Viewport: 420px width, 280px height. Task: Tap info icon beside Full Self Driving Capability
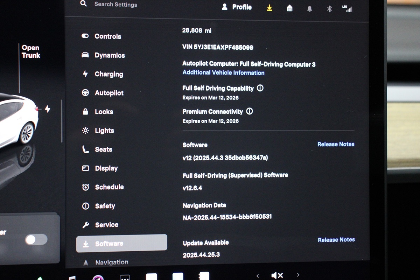[260, 88]
